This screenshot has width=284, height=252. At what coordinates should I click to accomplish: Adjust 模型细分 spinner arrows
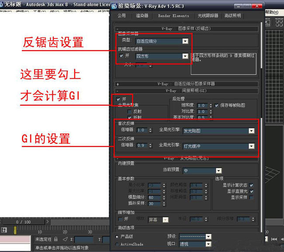[x=164, y=197]
